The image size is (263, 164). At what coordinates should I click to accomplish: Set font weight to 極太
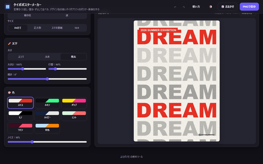[x=73, y=57]
